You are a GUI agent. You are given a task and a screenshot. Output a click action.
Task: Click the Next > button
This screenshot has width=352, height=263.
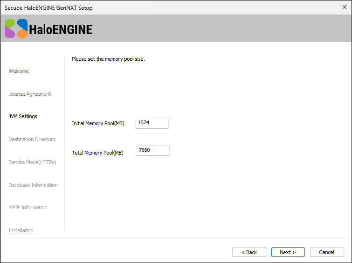(x=288, y=252)
